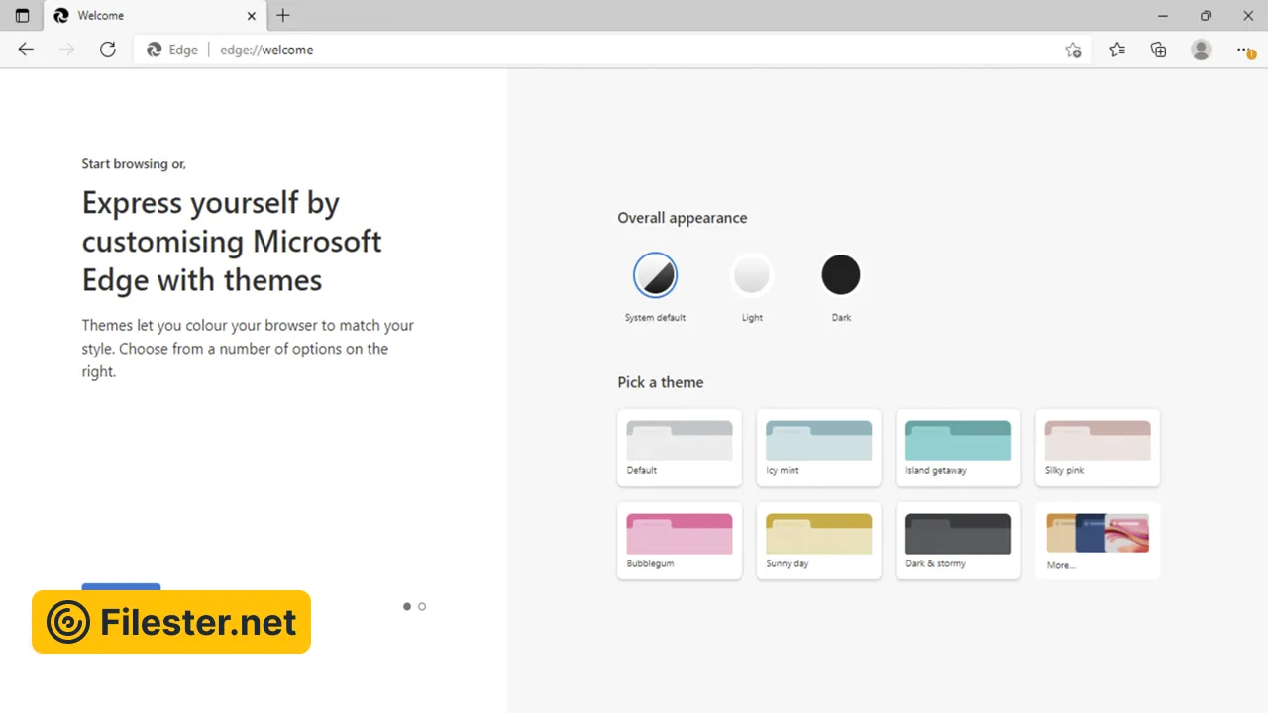Expand More themes tile
This screenshot has height=713, width=1268.
coord(1098,540)
